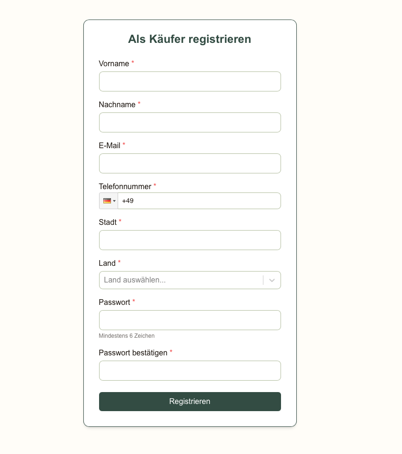Click the Vorname label text
402x454 pixels.
click(x=114, y=64)
